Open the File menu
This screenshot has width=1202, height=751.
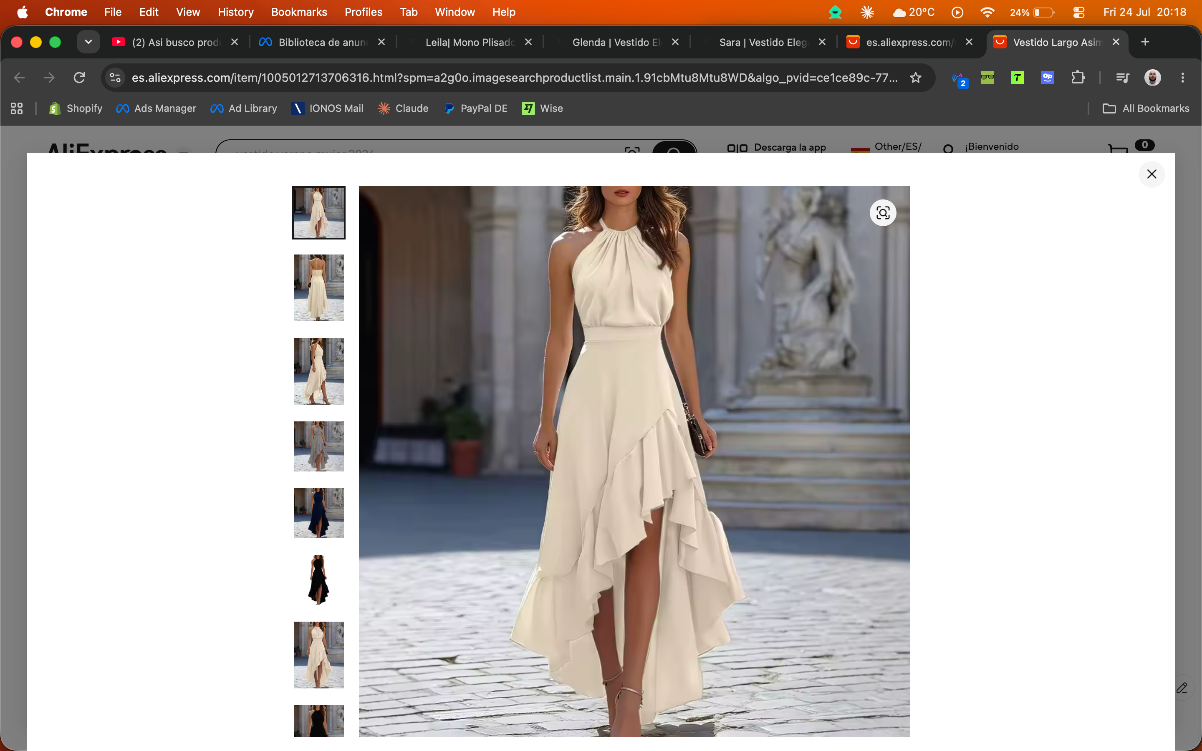point(113,12)
